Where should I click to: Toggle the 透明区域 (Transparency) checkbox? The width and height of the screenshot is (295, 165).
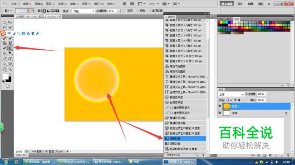150,11
